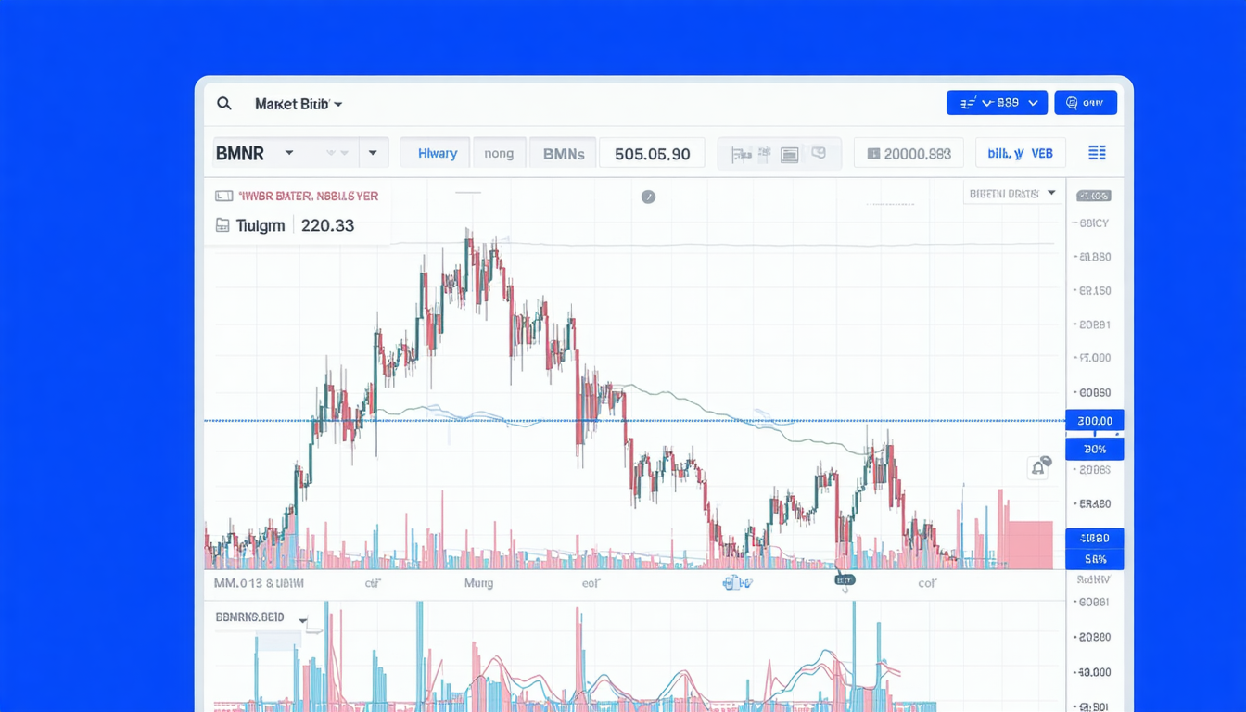This screenshot has width=1246, height=712.
Task: Click the BMNs button
Action: (564, 153)
